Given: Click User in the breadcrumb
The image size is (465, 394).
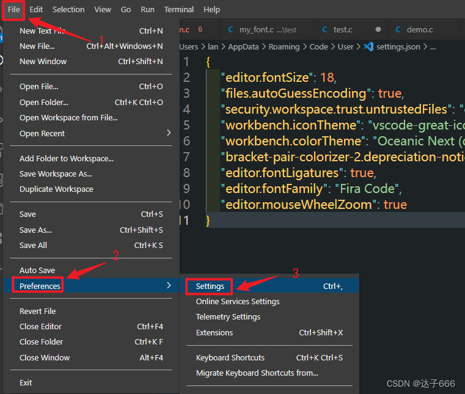Looking at the screenshot, I should click(x=345, y=47).
